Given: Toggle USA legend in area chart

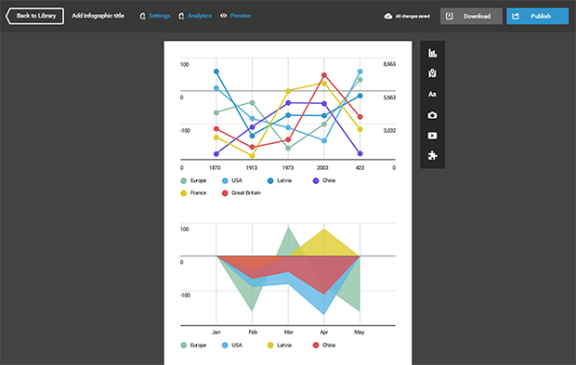Looking at the screenshot, I should coord(232,345).
